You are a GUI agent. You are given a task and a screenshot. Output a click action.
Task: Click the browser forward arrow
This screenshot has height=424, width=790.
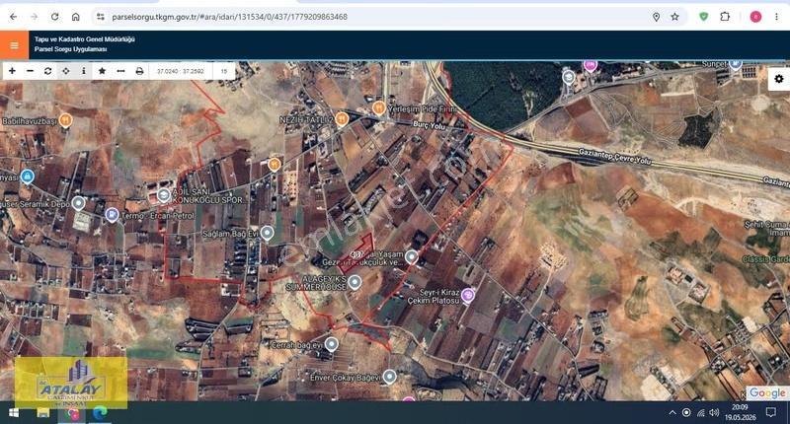[x=34, y=17]
